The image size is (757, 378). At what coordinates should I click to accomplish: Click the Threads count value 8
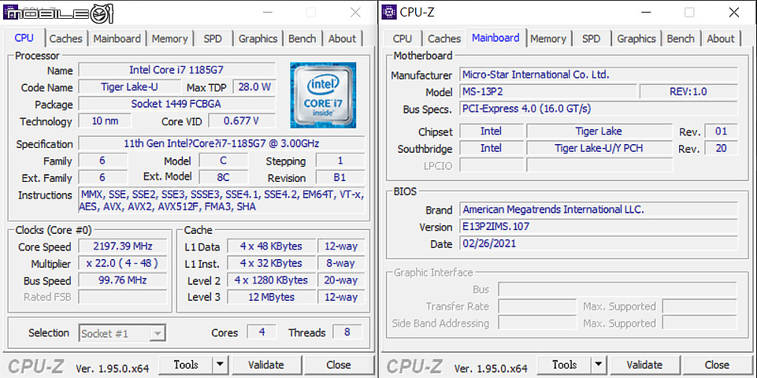347,332
